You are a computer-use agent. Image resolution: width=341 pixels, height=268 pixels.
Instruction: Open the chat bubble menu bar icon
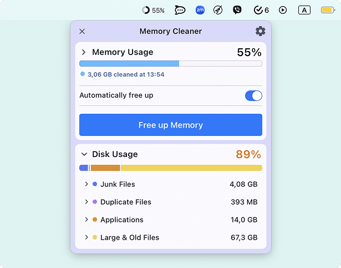(x=180, y=10)
